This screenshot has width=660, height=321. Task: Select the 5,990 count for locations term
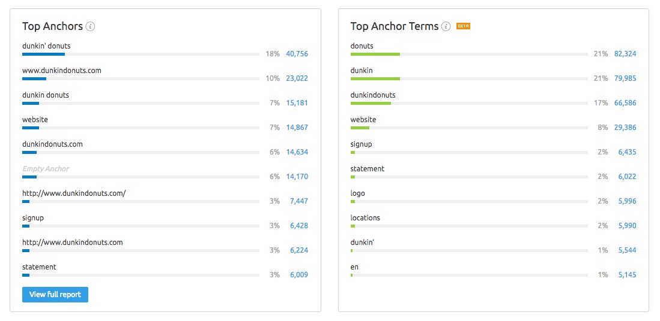(627, 225)
